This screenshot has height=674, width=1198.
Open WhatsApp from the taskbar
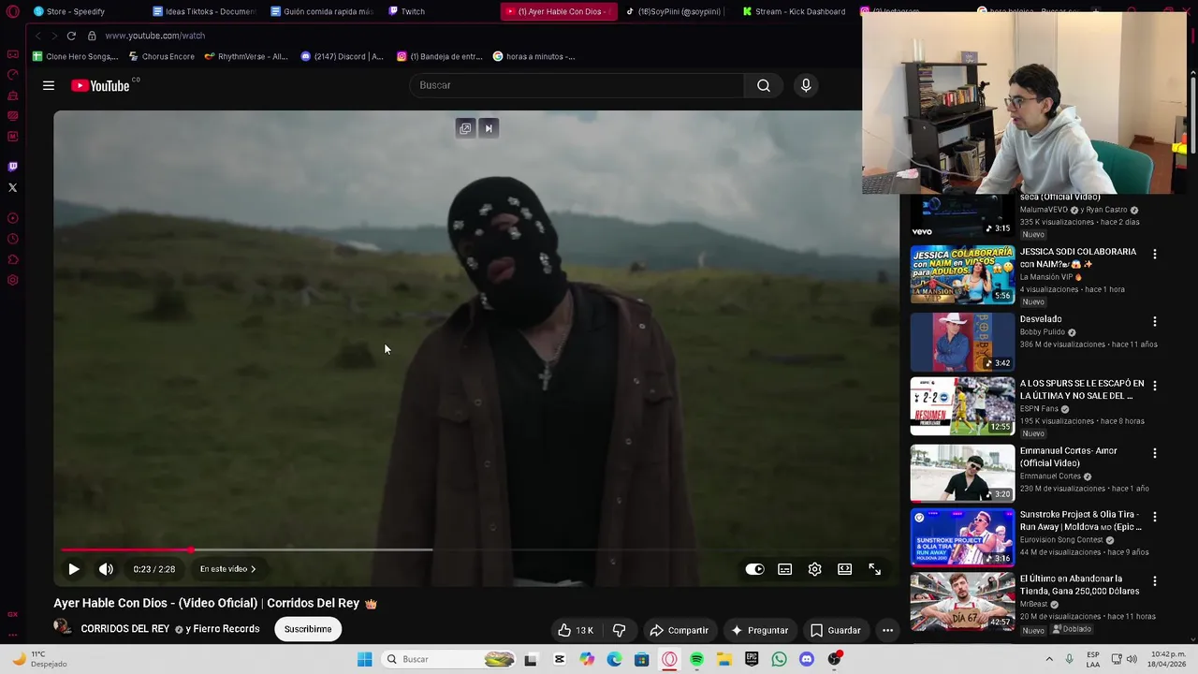779,659
